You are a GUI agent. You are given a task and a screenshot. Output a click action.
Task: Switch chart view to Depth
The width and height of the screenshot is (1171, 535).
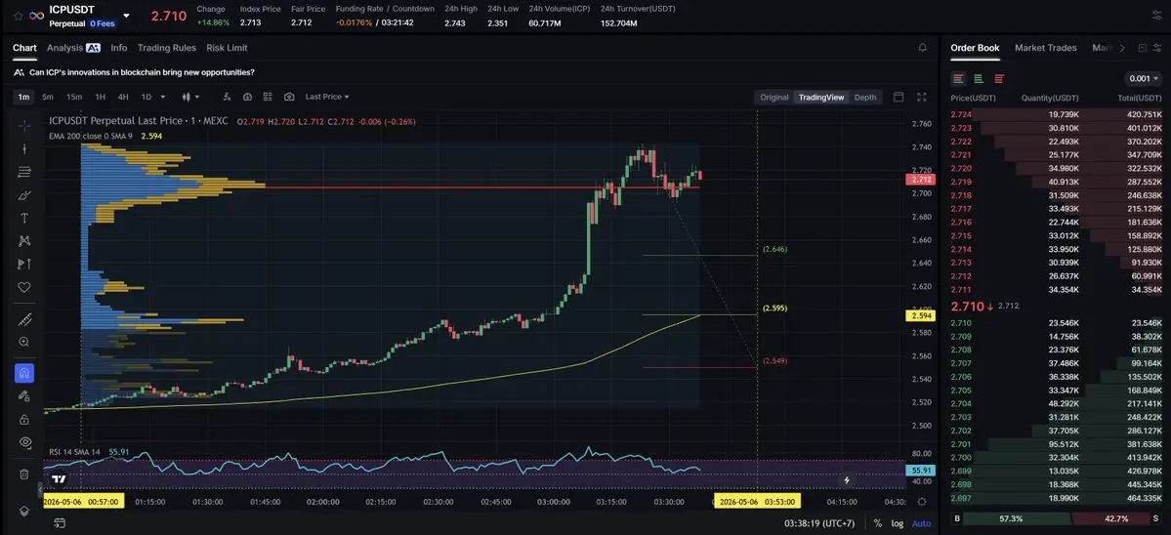coord(865,97)
